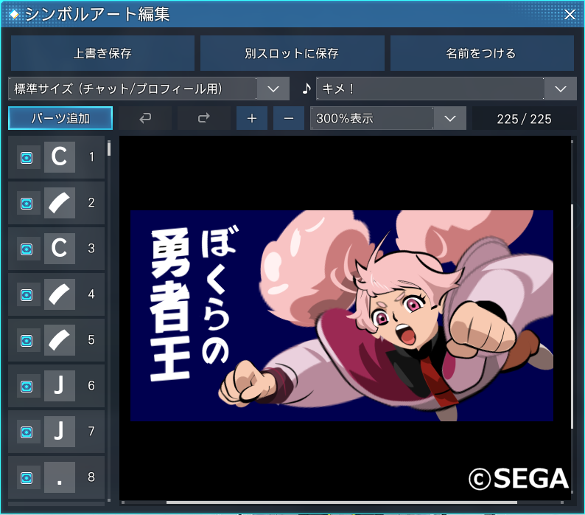Image resolution: width=585 pixels, height=515 pixels.
Task: Select the J symbol of layer 6
Action: click(60, 386)
